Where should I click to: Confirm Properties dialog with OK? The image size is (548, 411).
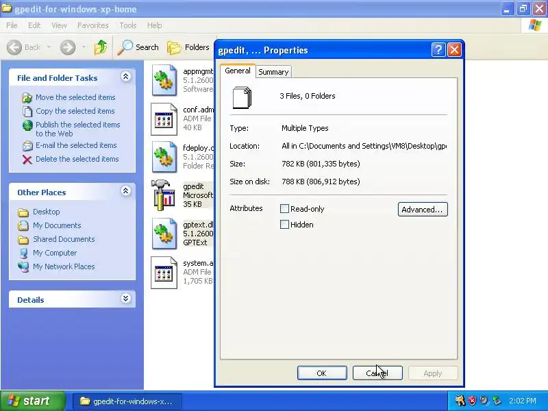(x=322, y=373)
